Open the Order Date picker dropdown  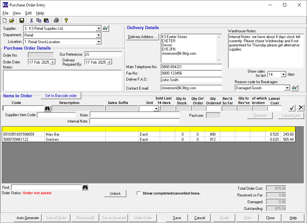pyautogui.click(x=53, y=62)
